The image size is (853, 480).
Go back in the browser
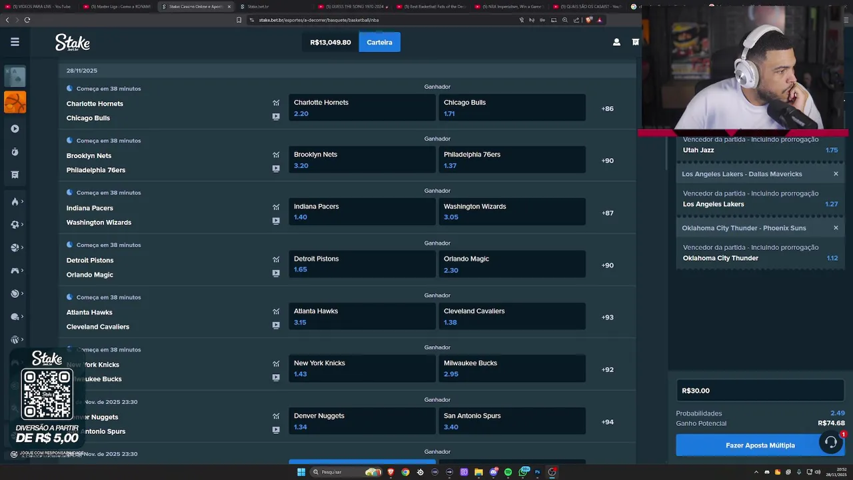click(x=7, y=20)
